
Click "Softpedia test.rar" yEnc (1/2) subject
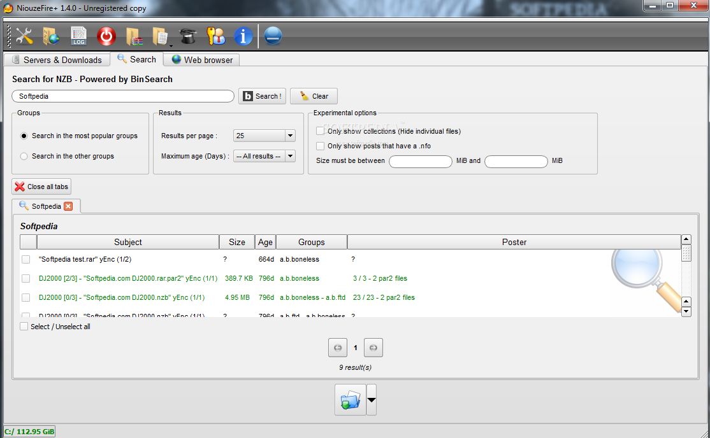(85, 259)
